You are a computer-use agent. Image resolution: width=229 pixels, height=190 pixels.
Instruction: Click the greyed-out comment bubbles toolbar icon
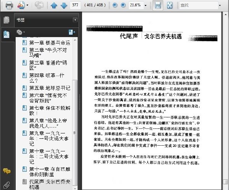39,5
